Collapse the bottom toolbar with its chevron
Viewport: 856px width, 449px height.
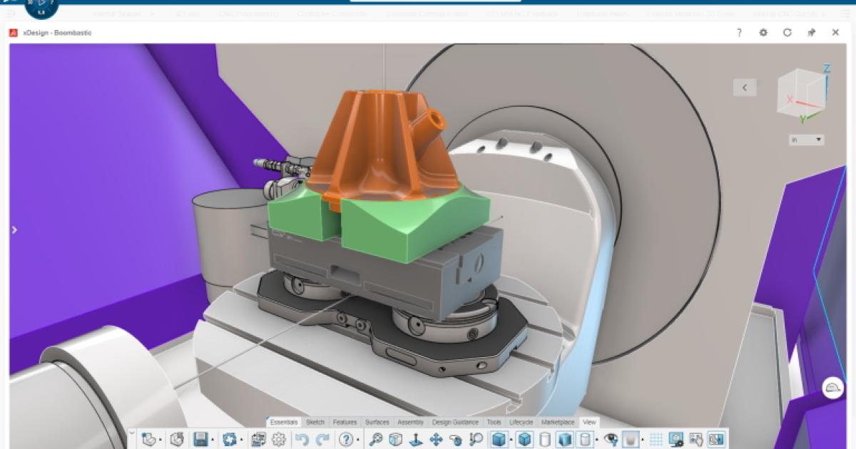[x=131, y=433]
